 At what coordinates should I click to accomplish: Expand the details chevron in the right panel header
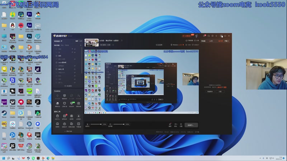pos(229,41)
